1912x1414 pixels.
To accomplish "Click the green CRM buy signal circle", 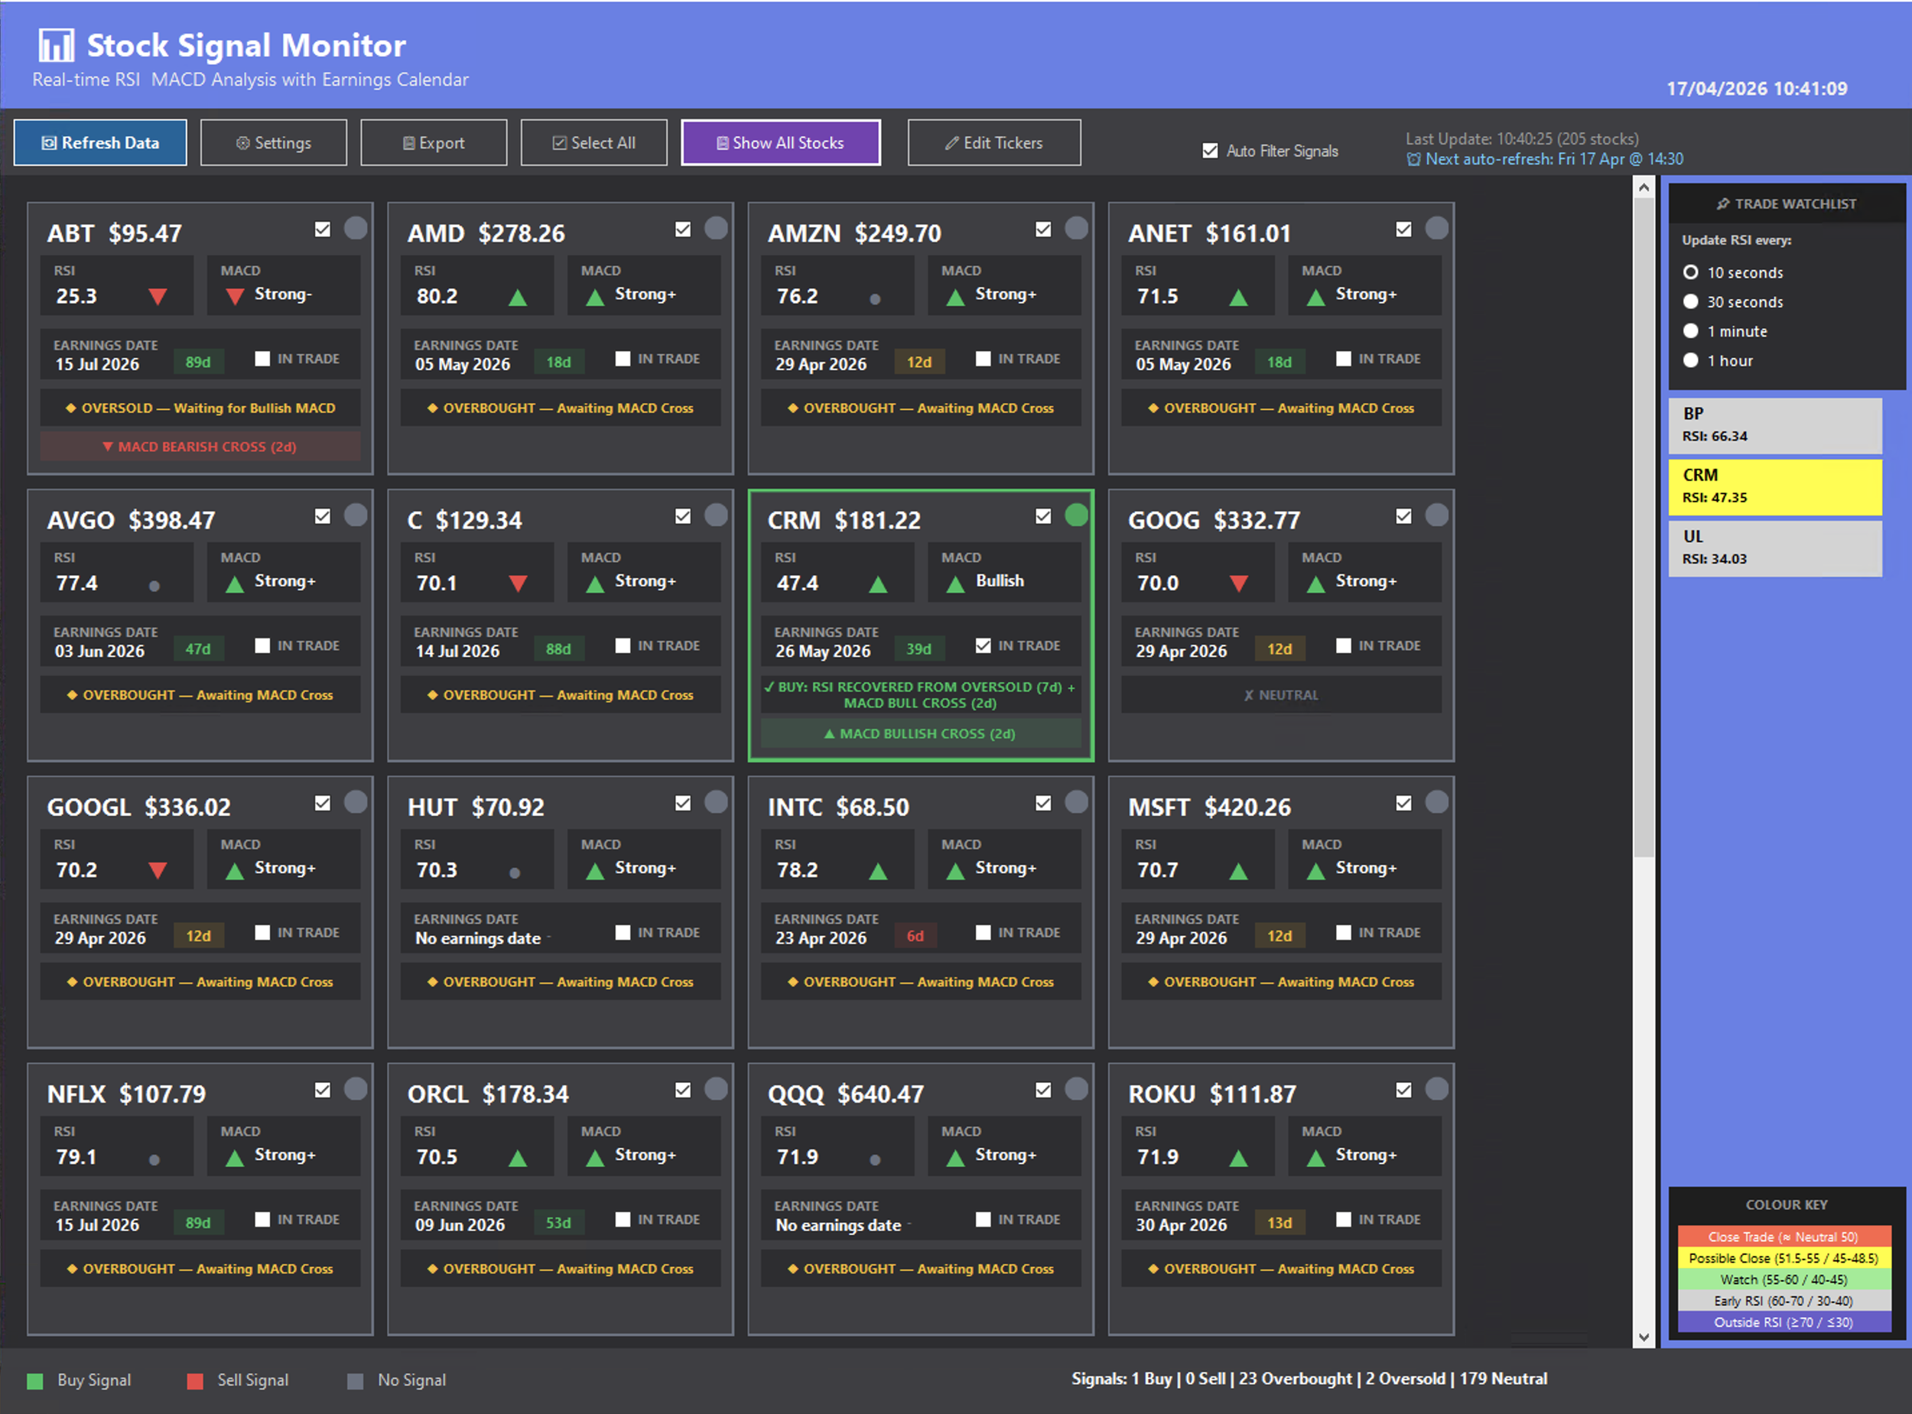I will pos(1076,515).
